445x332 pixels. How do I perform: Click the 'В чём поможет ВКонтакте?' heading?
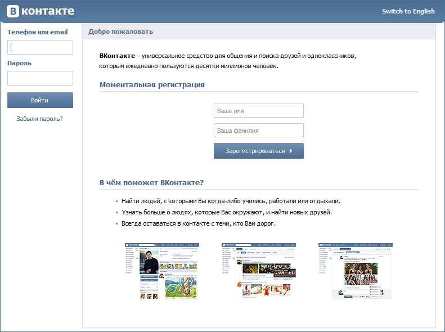151,183
